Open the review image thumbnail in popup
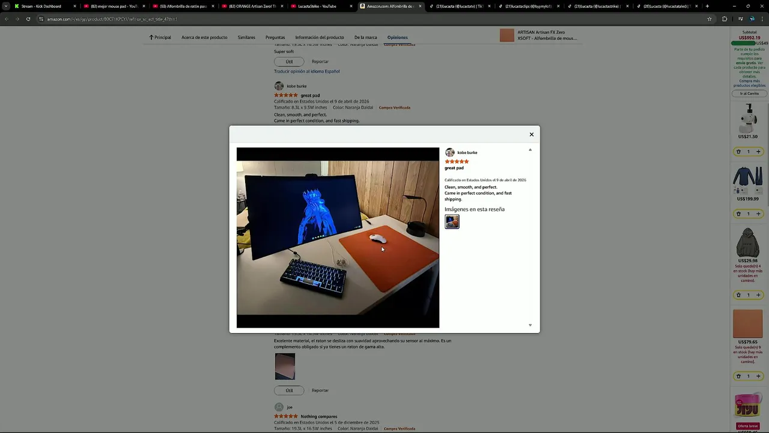This screenshot has height=433, width=769. coord(452,222)
